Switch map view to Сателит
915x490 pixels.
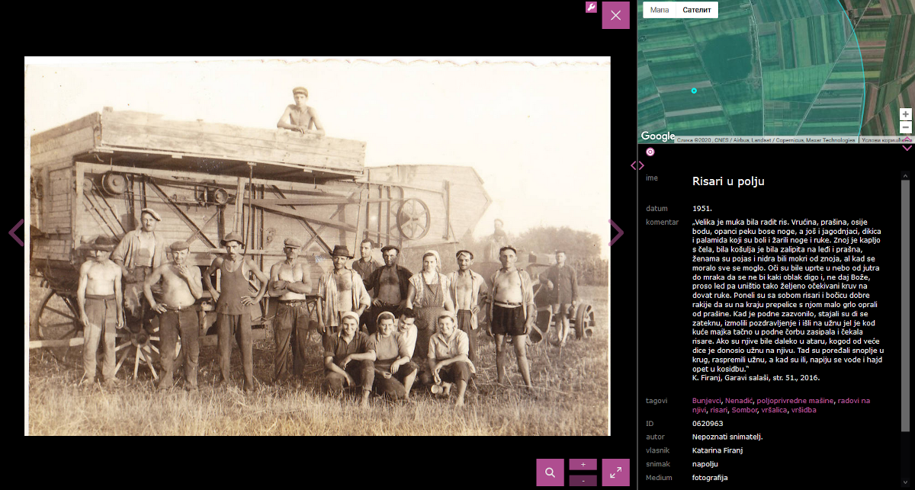[x=697, y=10]
